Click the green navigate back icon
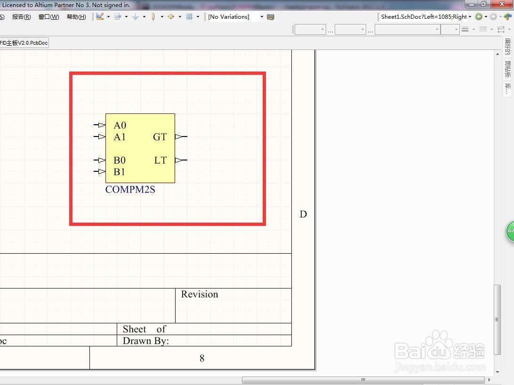Screen dimensions: 514x385 coord(479,17)
